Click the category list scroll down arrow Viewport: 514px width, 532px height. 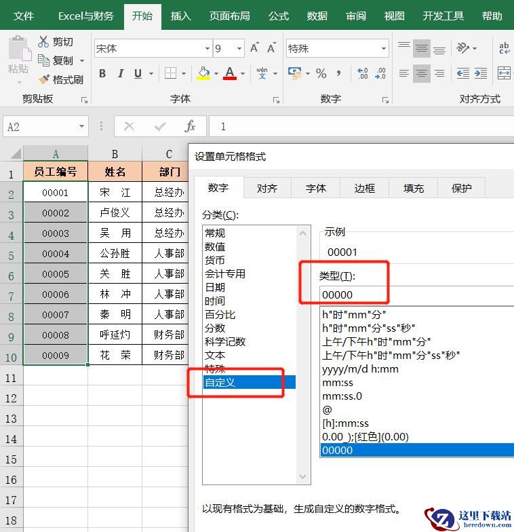click(302, 476)
